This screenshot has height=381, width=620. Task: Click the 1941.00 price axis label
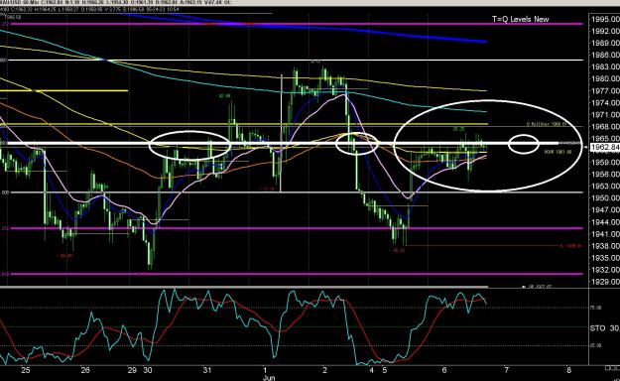pyautogui.click(x=605, y=234)
